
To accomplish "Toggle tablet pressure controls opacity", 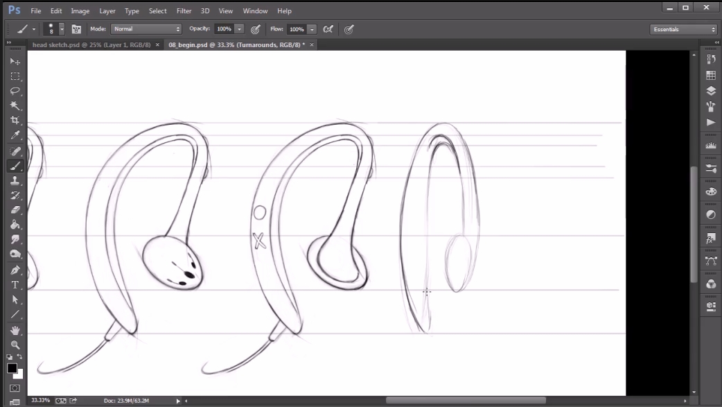I will tap(256, 29).
